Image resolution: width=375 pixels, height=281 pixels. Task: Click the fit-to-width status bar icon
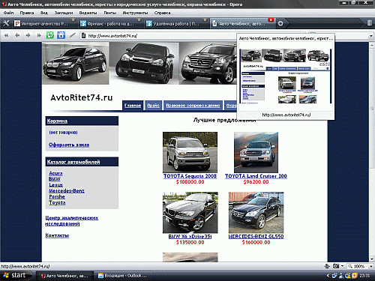tap(327, 266)
